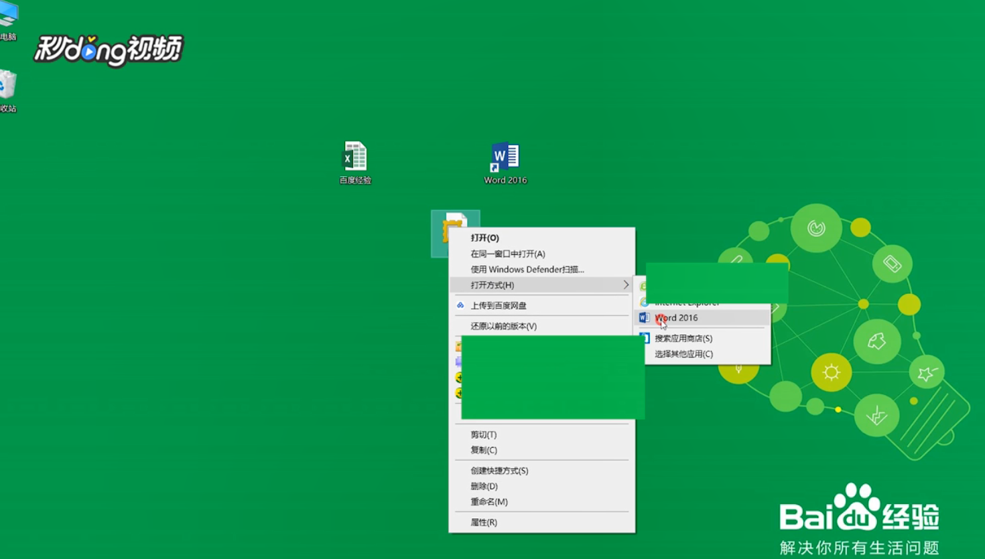Screen dimensions: 985x559
Task: Select 使用 Windows Defender扫描 option
Action: pyautogui.click(x=541, y=269)
